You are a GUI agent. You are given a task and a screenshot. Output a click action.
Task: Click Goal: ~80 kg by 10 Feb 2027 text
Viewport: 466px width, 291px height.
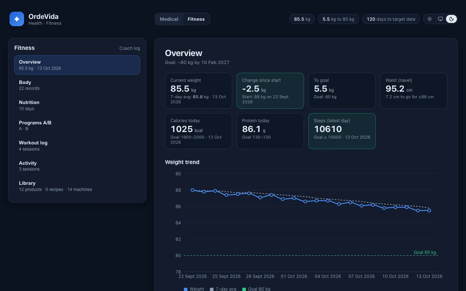coord(197,63)
